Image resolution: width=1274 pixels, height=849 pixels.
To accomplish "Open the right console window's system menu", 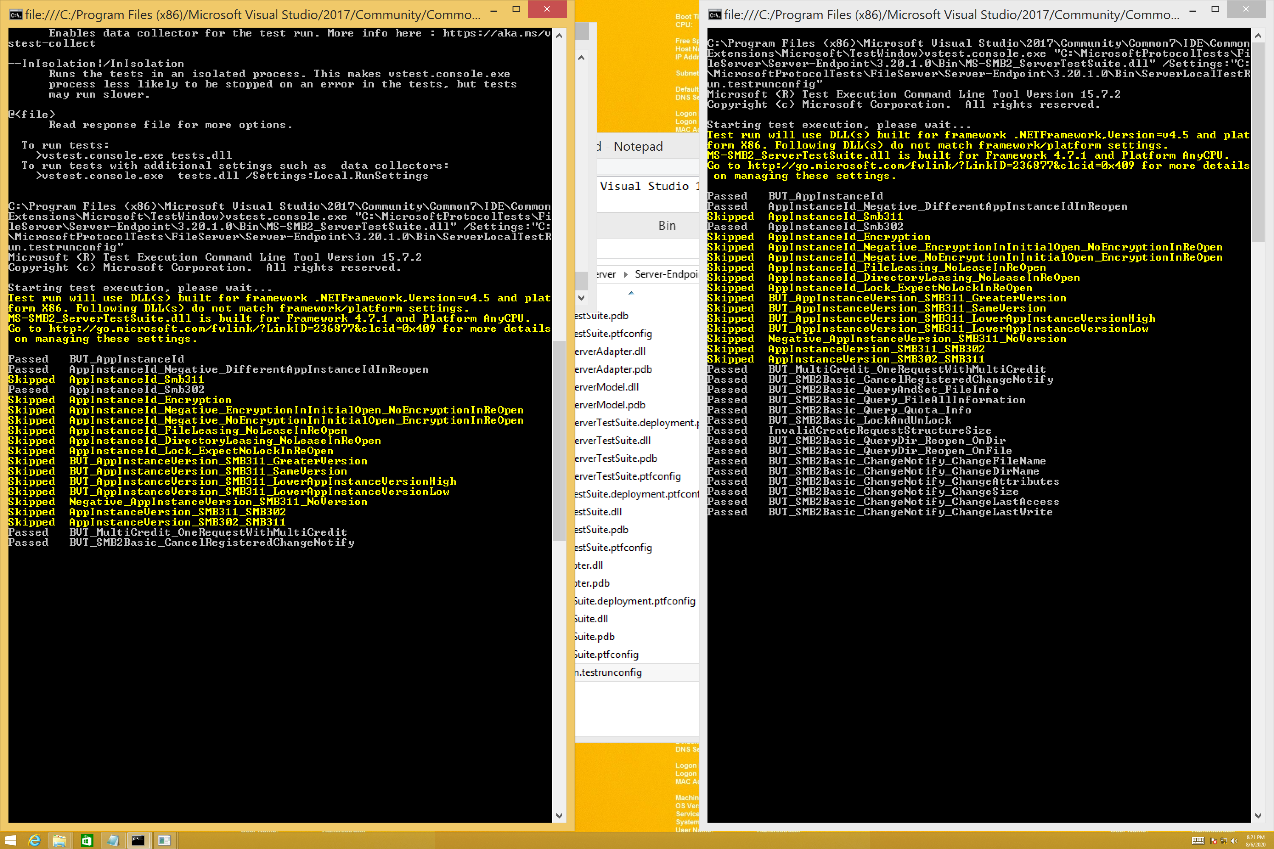I will (715, 14).
